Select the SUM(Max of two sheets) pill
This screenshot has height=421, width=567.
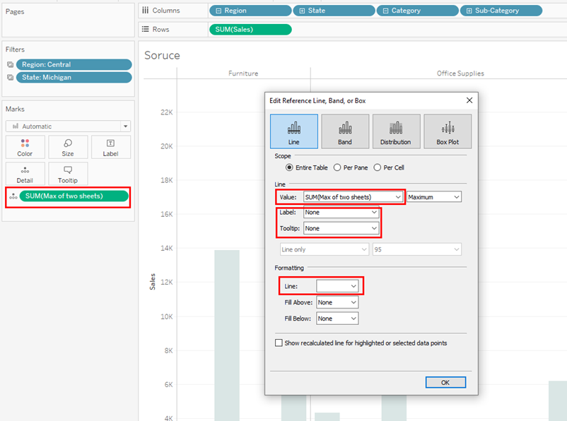pyautogui.click(x=74, y=196)
